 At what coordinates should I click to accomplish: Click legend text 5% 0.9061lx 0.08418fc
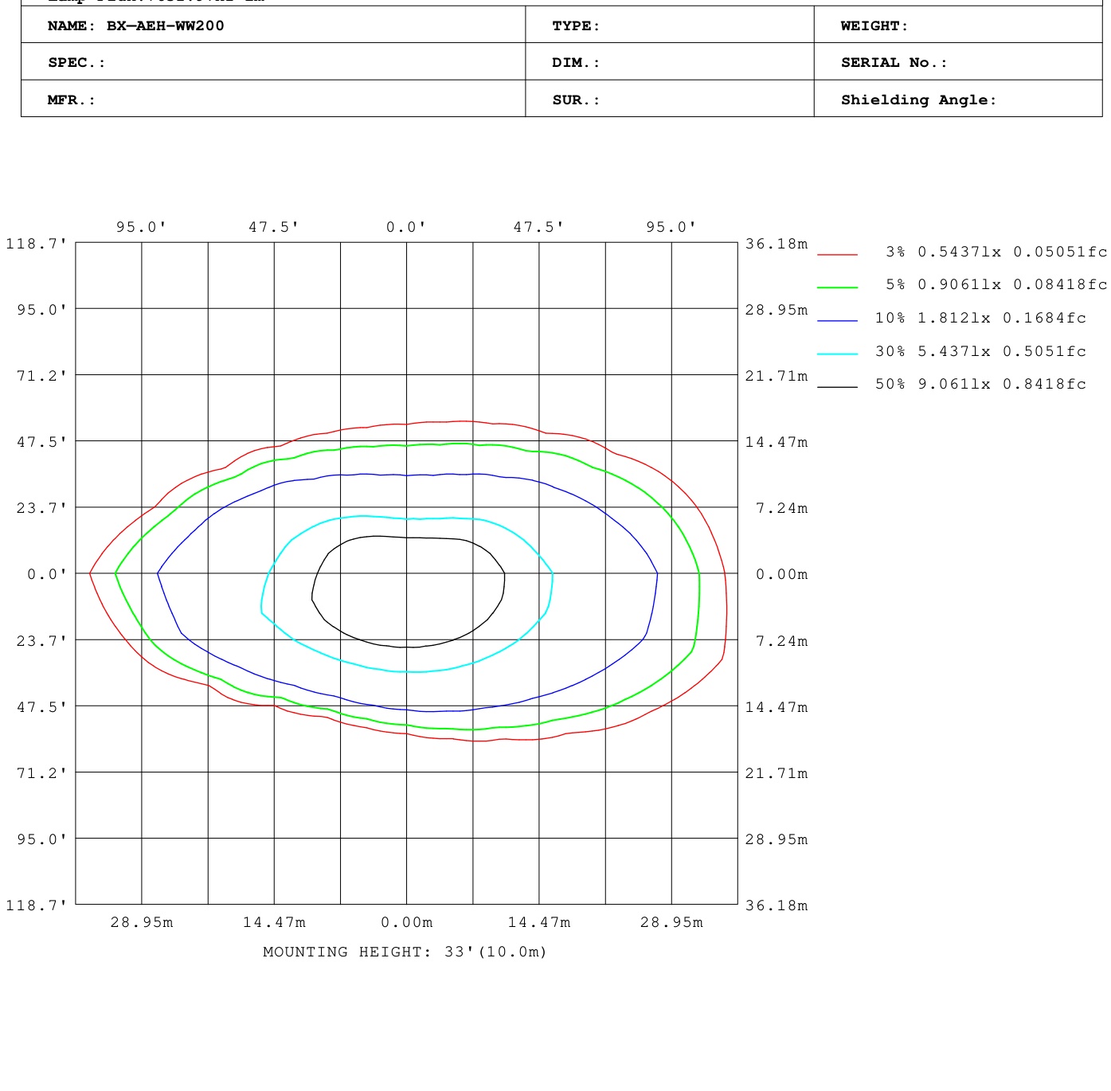coord(996,284)
